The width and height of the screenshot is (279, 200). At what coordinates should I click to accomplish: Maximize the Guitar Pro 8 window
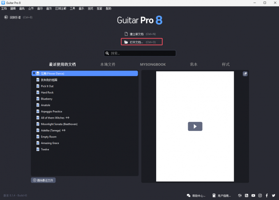tap(265, 2)
